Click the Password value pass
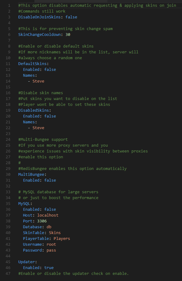Image resolution: width=182 pixels, height=281 pixels. (x=51, y=250)
